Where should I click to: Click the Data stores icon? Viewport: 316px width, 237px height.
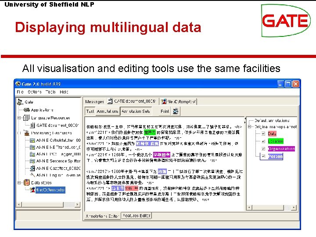(x=27, y=183)
